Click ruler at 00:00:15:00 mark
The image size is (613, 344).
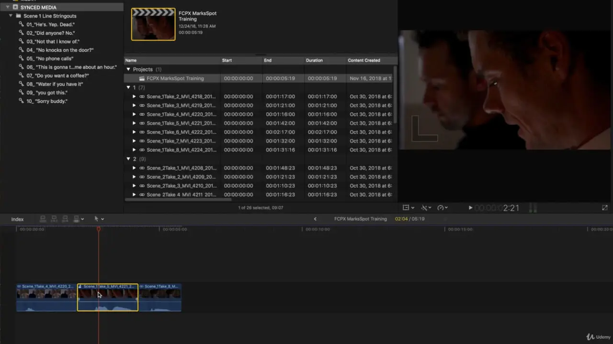(x=460, y=229)
